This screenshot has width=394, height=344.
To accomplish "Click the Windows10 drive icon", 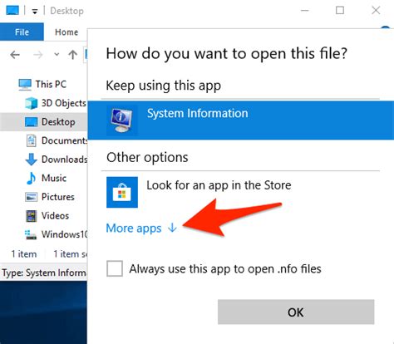I will pos(31,235).
